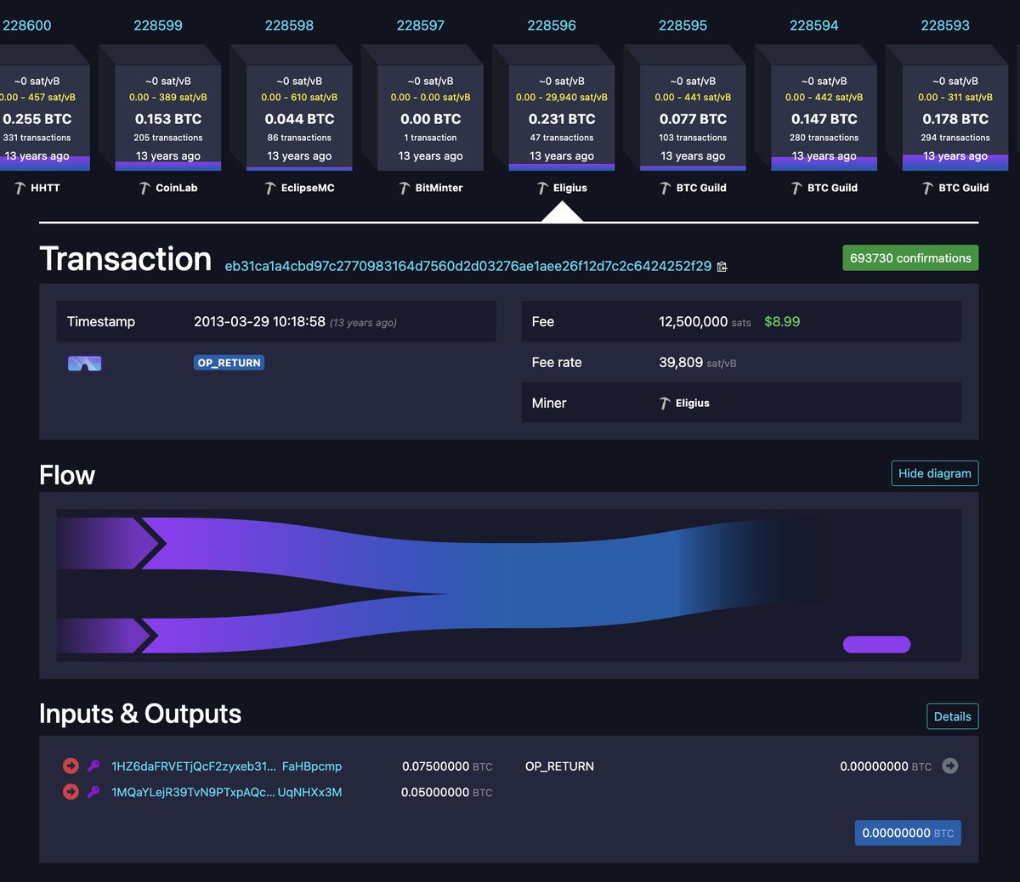The height and width of the screenshot is (882, 1020).
Task: Open block height 228596 link
Action: (x=552, y=25)
